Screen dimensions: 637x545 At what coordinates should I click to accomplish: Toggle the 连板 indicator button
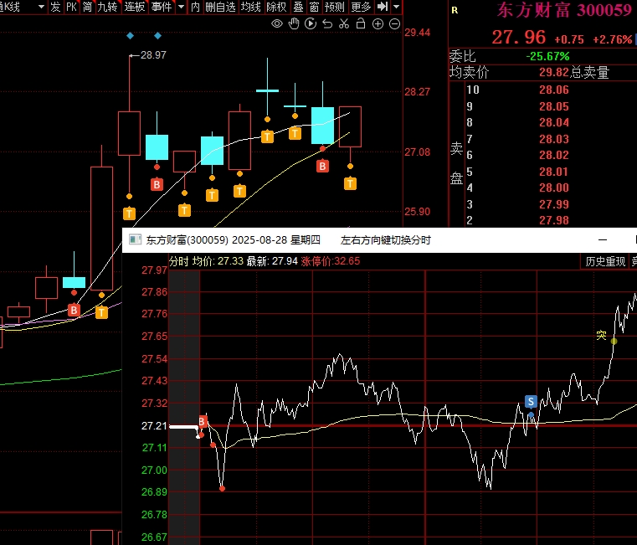tap(135, 7)
